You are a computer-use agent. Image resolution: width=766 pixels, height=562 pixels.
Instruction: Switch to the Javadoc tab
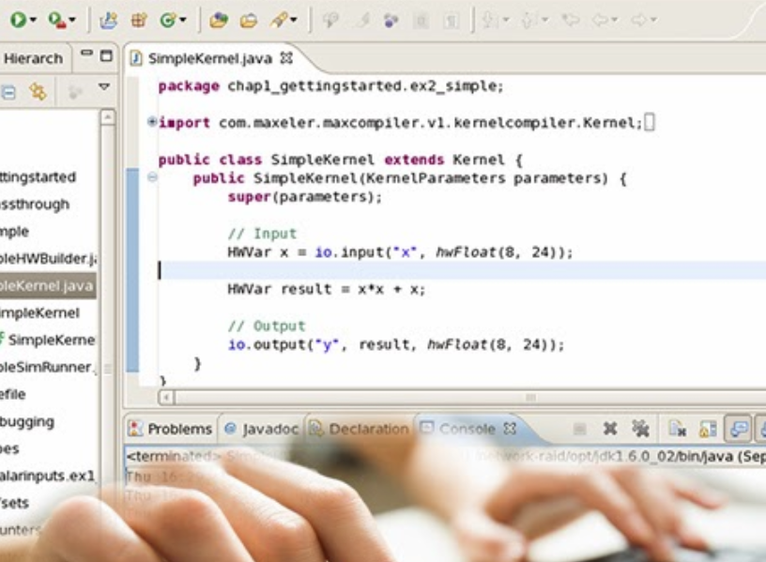tap(261, 429)
